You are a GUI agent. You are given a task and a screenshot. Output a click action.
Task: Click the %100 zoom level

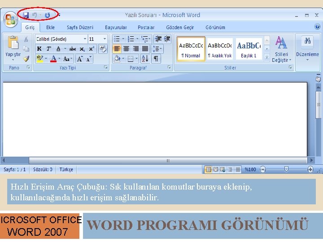tap(250, 169)
